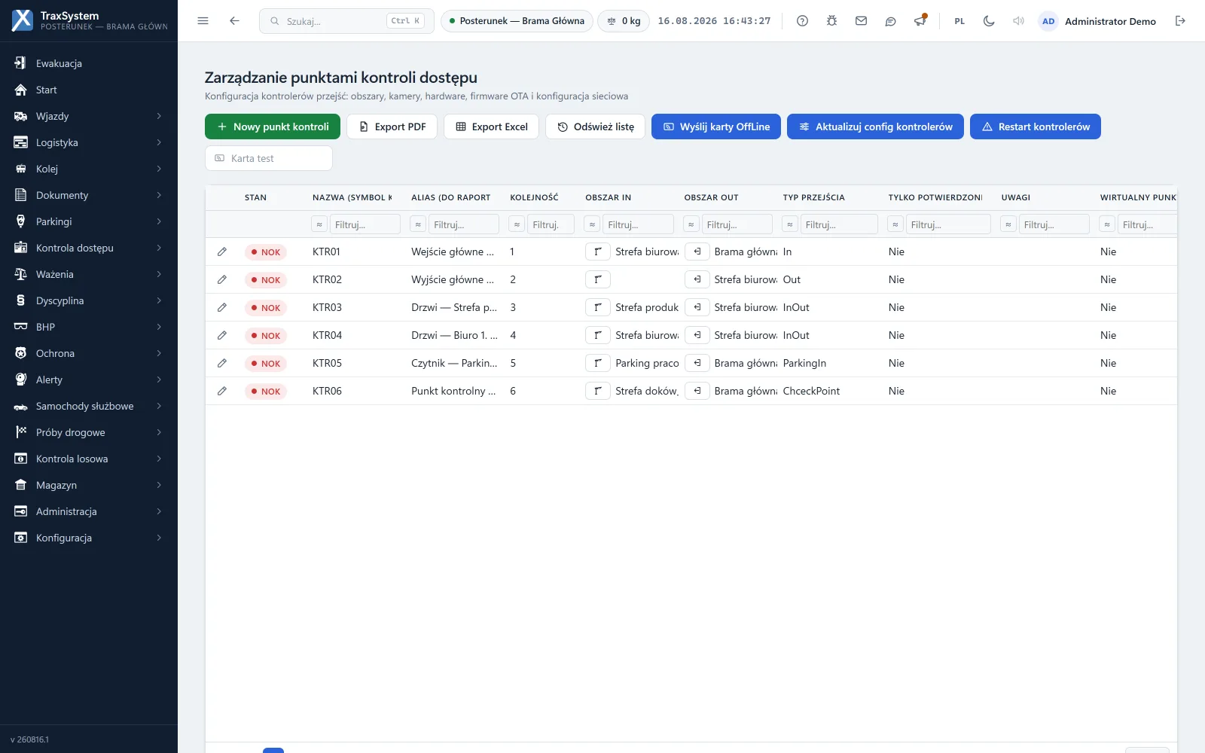Go back with the arrow icon

[x=234, y=21]
